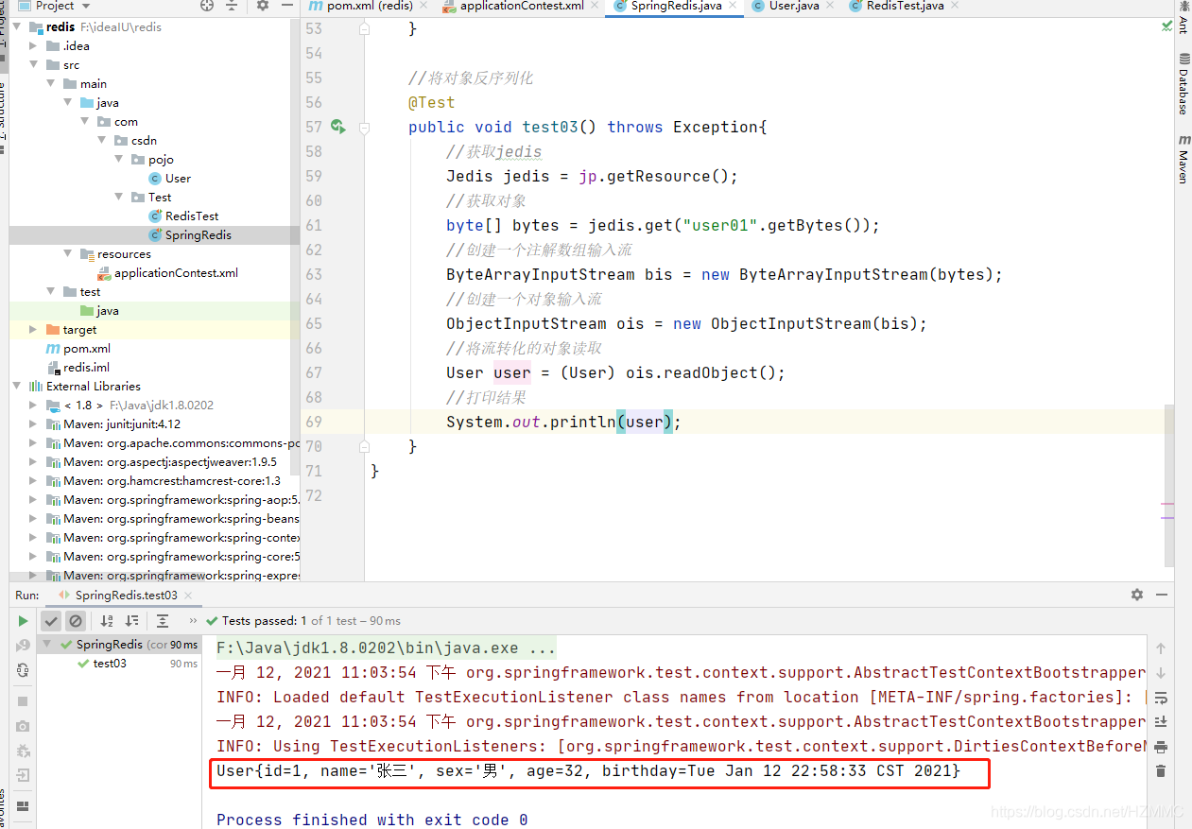Collapse External Libraries node
The image size is (1192, 829).
tap(17, 387)
